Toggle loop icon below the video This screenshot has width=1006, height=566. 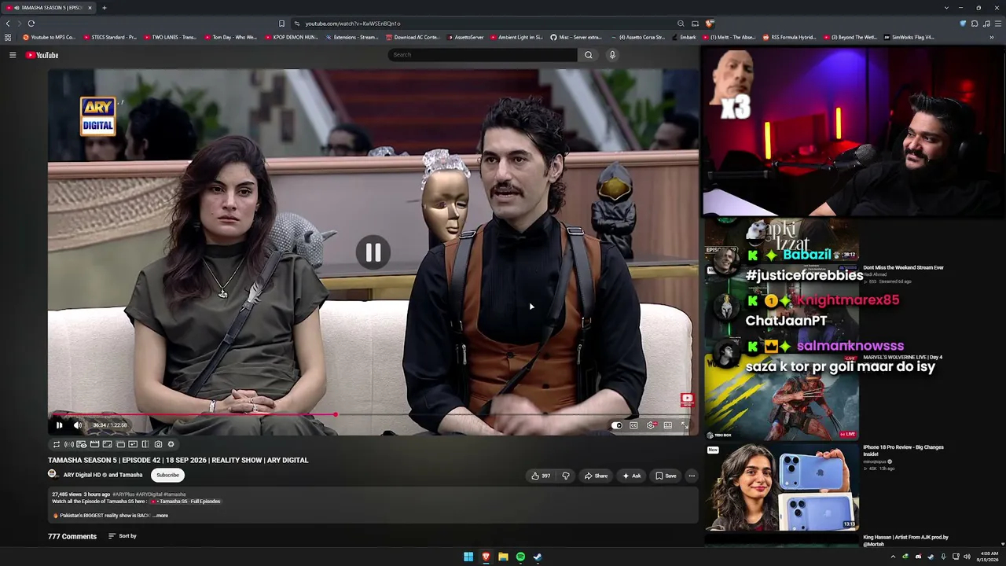[57, 444]
